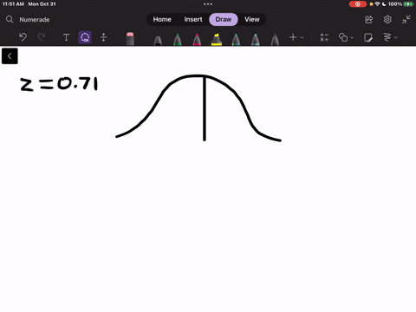Screen dimensions: 416x312
Task: Tap the drawn bell curve sketch
Action: [198, 108]
